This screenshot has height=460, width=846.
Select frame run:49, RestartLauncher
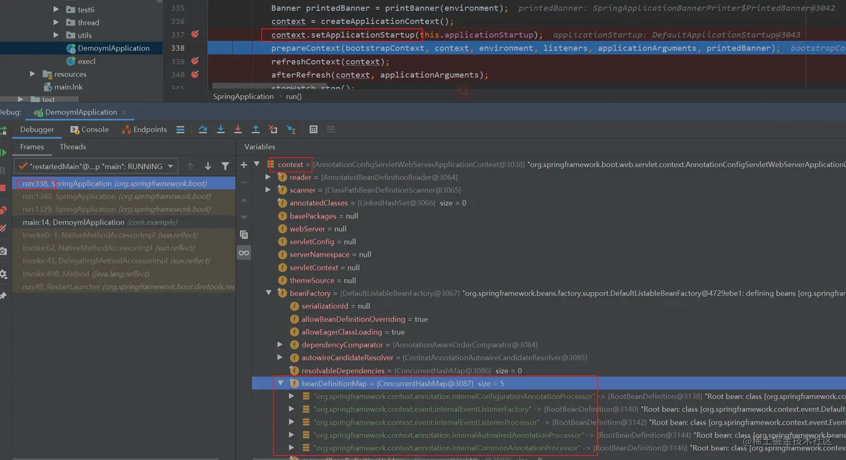[124, 287]
